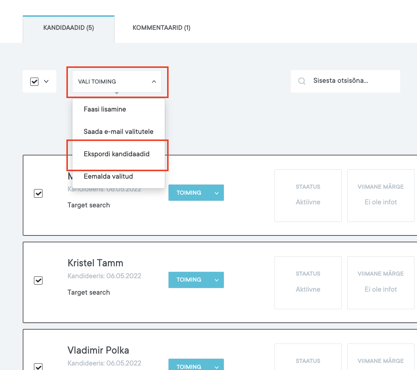The width and height of the screenshot is (417, 370).
Task: Uncheck the first candidate's checkbox
Action: point(38,194)
